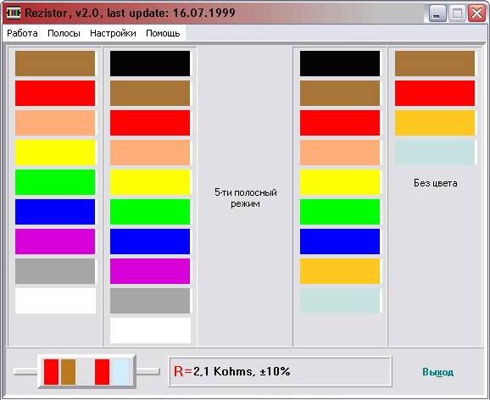Click the resistance result field
490x400 pixels.
[x=280, y=371]
